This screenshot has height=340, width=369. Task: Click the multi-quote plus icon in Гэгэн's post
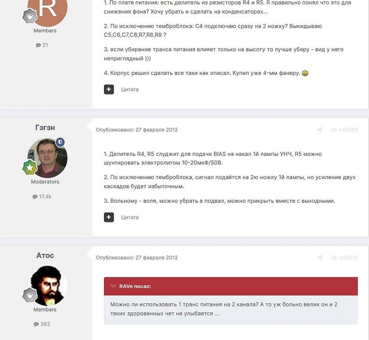click(x=109, y=217)
